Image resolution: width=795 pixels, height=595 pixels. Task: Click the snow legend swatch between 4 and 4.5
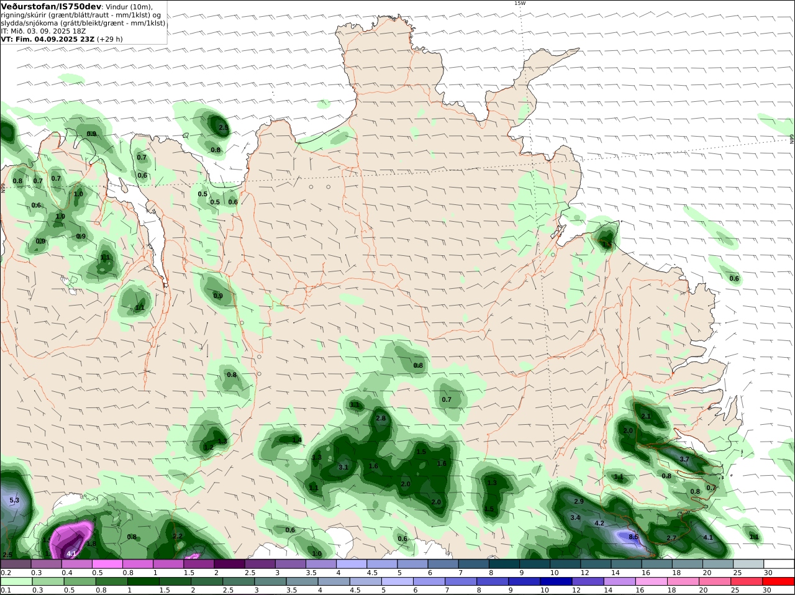pyautogui.click(x=350, y=563)
